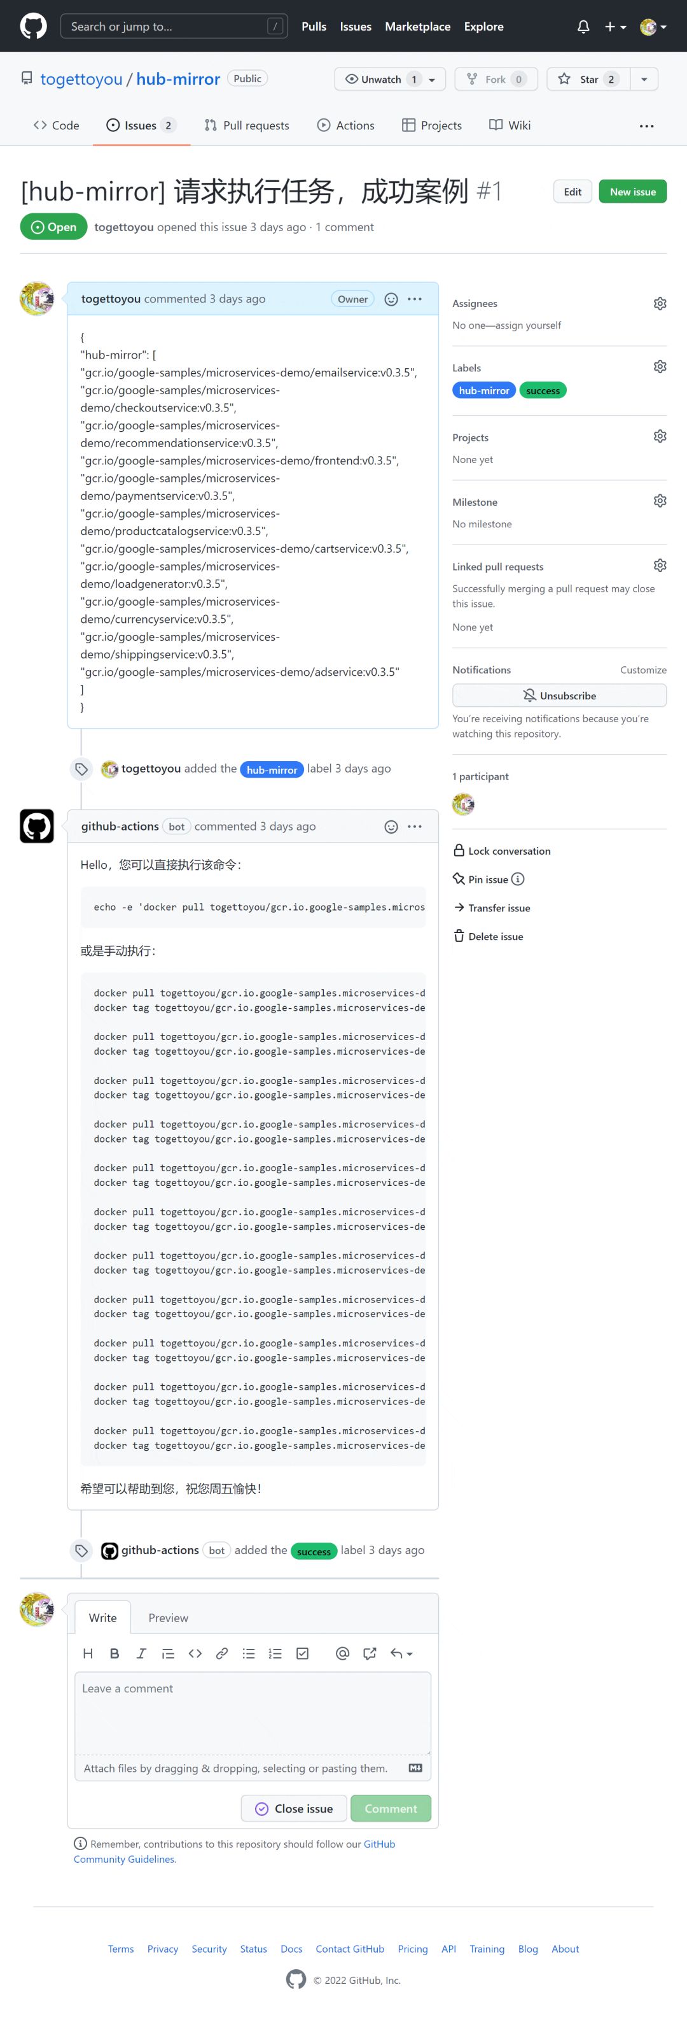Viewport: 687px width, 2038px height.
Task: Open the user avatar menu
Action: coord(652,27)
